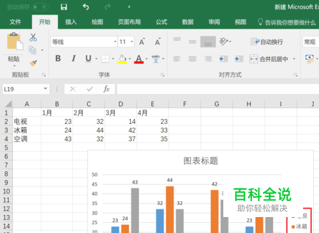Click the Insert Function fx icon
The height and width of the screenshot is (233, 319).
[x=107, y=89]
